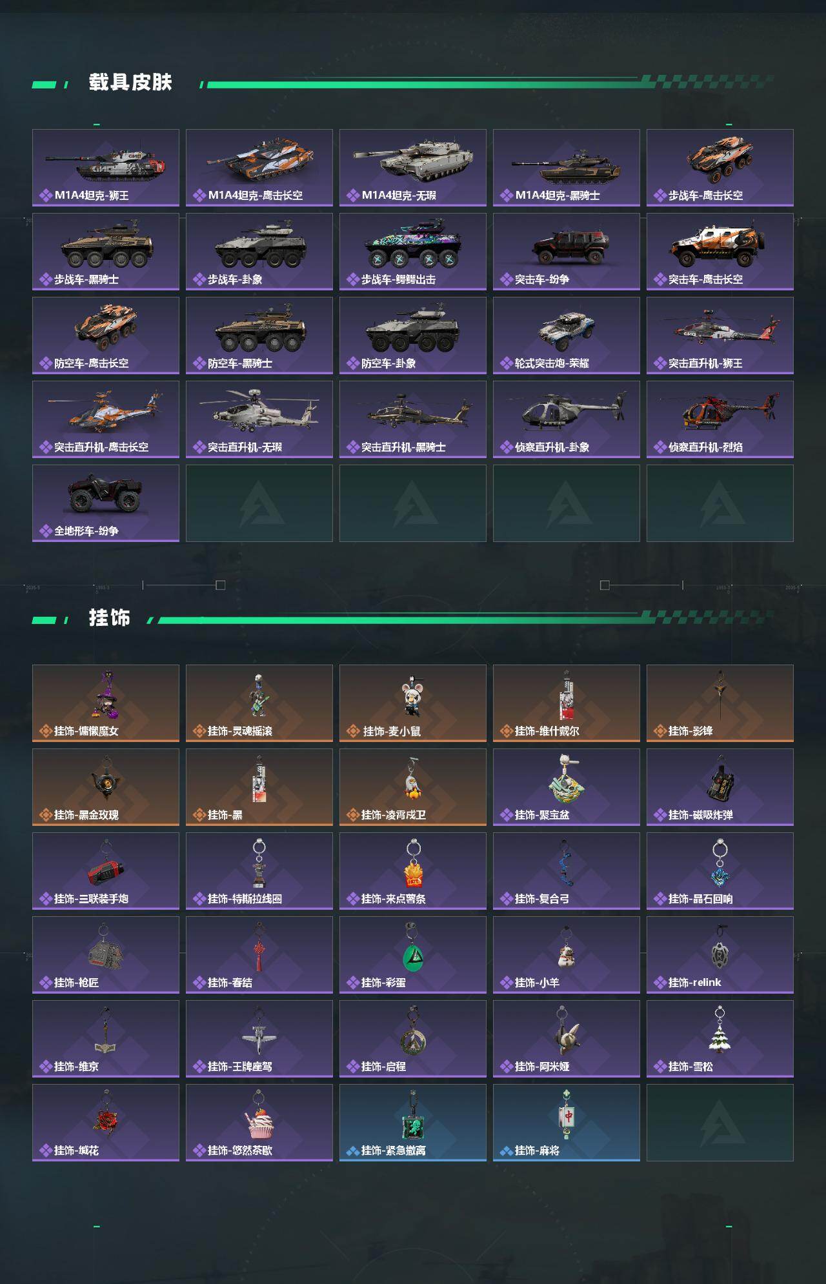Image resolution: width=826 pixels, height=1284 pixels.
Task: Choose the 挂饰-聚宝盆 charm icon
Action: [x=567, y=779]
